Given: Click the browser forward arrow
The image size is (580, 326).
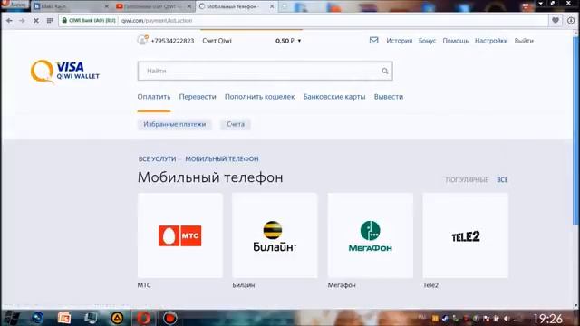Looking at the screenshot, I should 22,21.
